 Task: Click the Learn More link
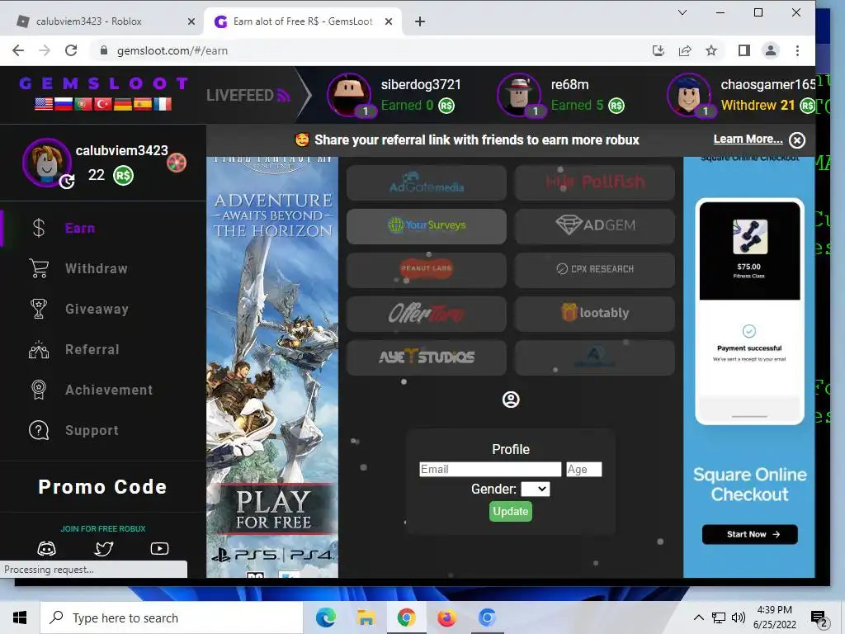[748, 139]
